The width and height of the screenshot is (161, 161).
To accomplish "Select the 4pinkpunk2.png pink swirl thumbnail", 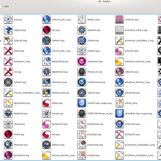I will coord(47,124).
